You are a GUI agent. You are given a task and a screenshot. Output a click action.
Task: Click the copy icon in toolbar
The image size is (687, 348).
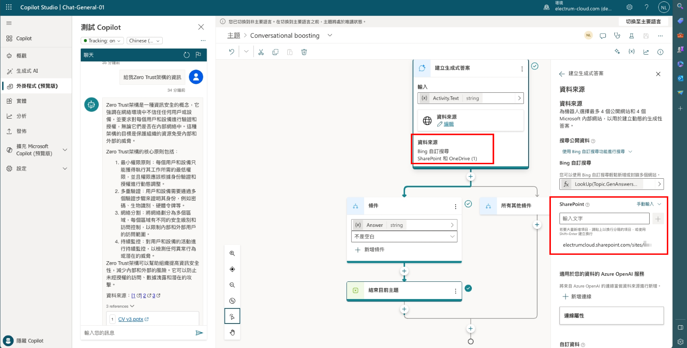point(275,52)
